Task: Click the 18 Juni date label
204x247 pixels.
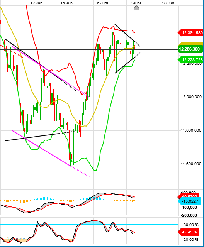Action: [x=168, y=3]
